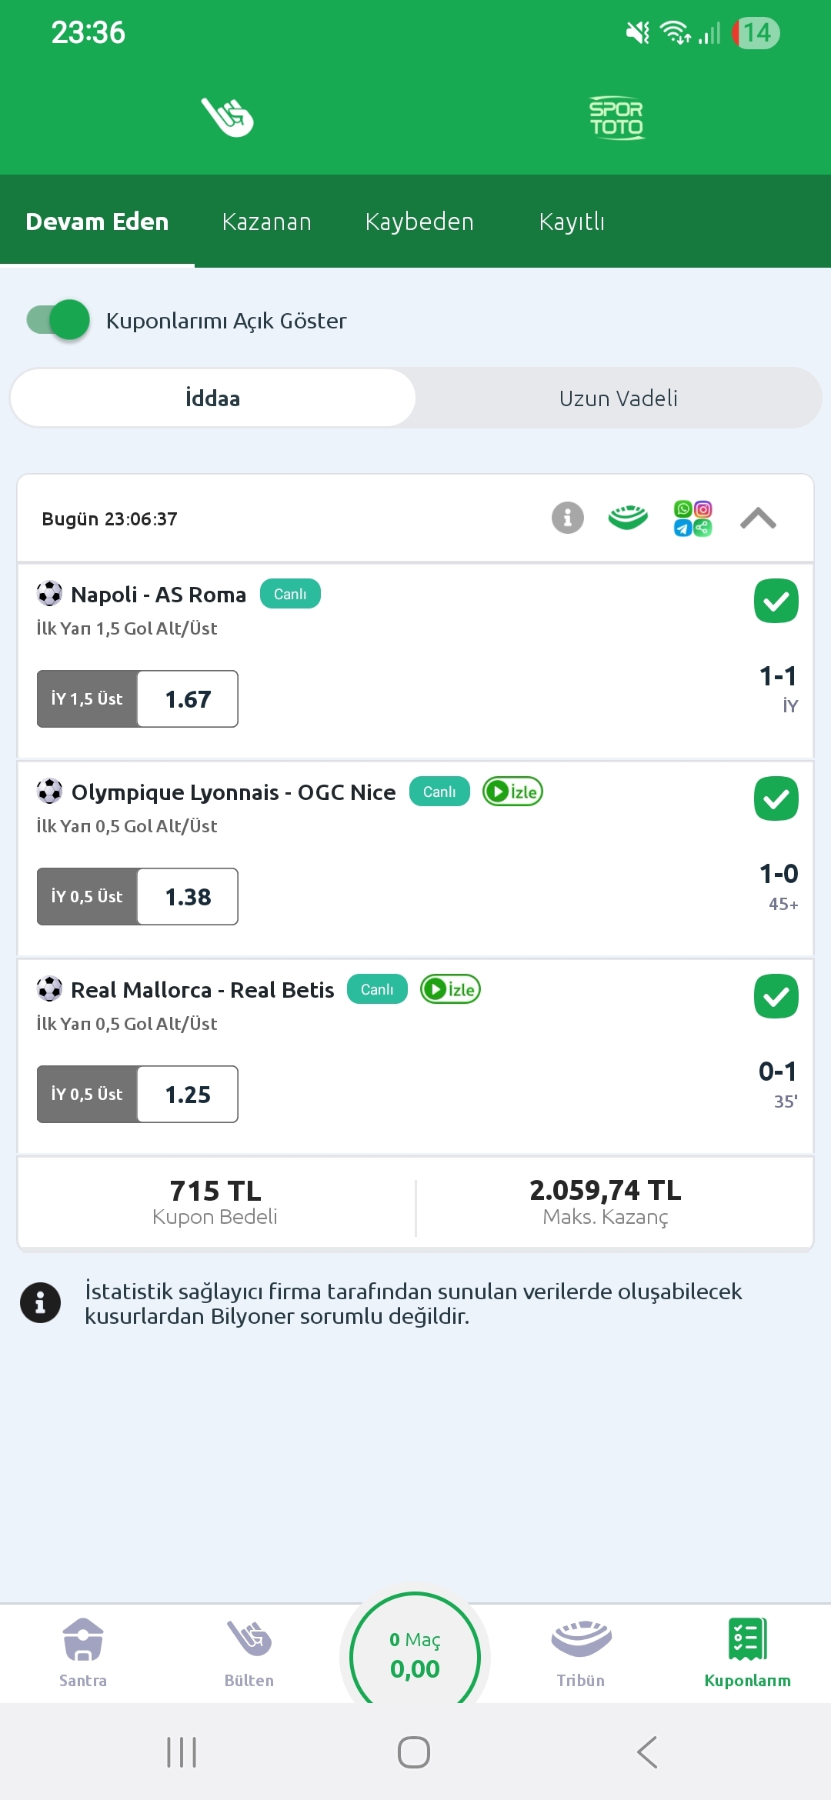831x1800 pixels.
Task: Open the stadium Tribün share icon
Action: 628,518
